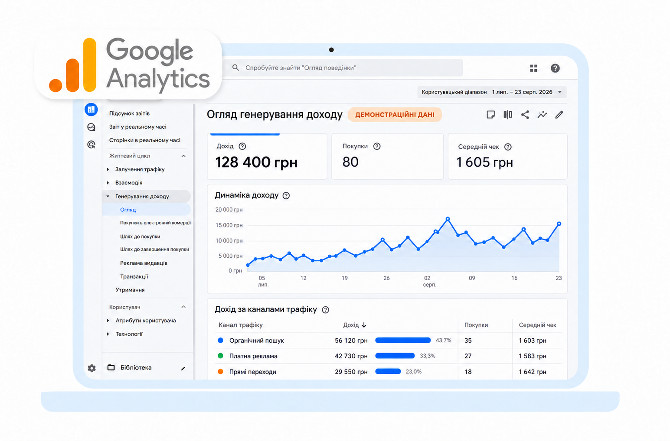Open Шлях до покупки report
Screen dimensions: 670x441
140,237
